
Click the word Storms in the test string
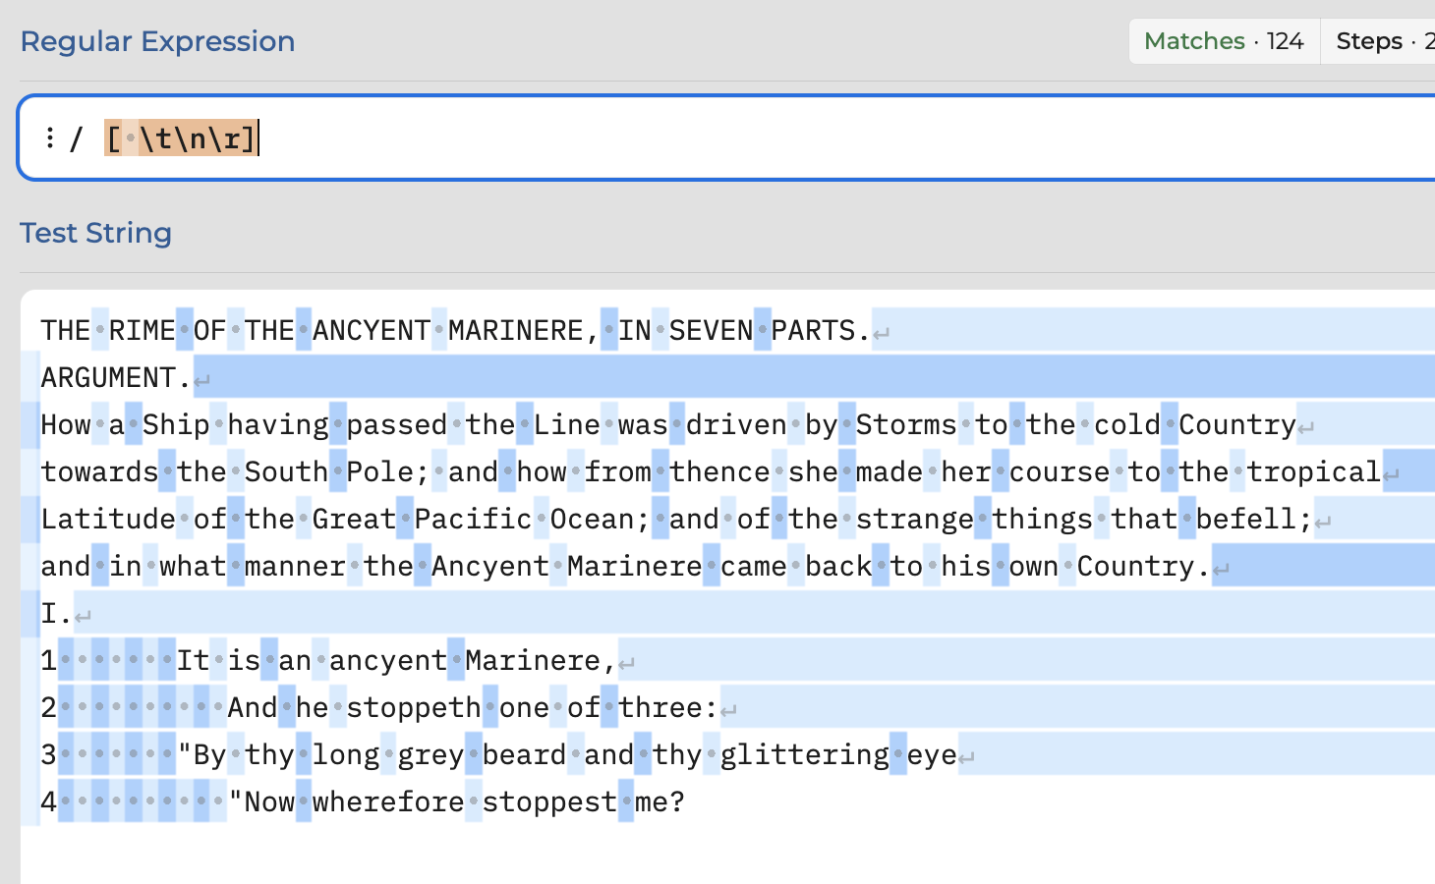pyautogui.click(x=906, y=424)
